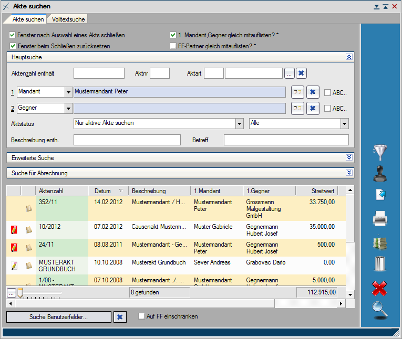Switch to the Volltextsuche tab
The height and width of the screenshot is (339, 402).
click(x=68, y=19)
